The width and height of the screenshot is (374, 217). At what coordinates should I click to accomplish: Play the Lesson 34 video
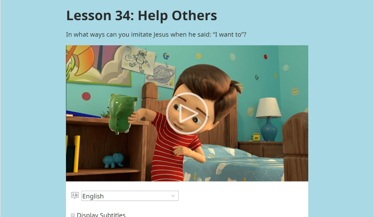(187, 113)
